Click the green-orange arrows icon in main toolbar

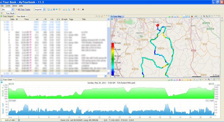coord(59,10)
